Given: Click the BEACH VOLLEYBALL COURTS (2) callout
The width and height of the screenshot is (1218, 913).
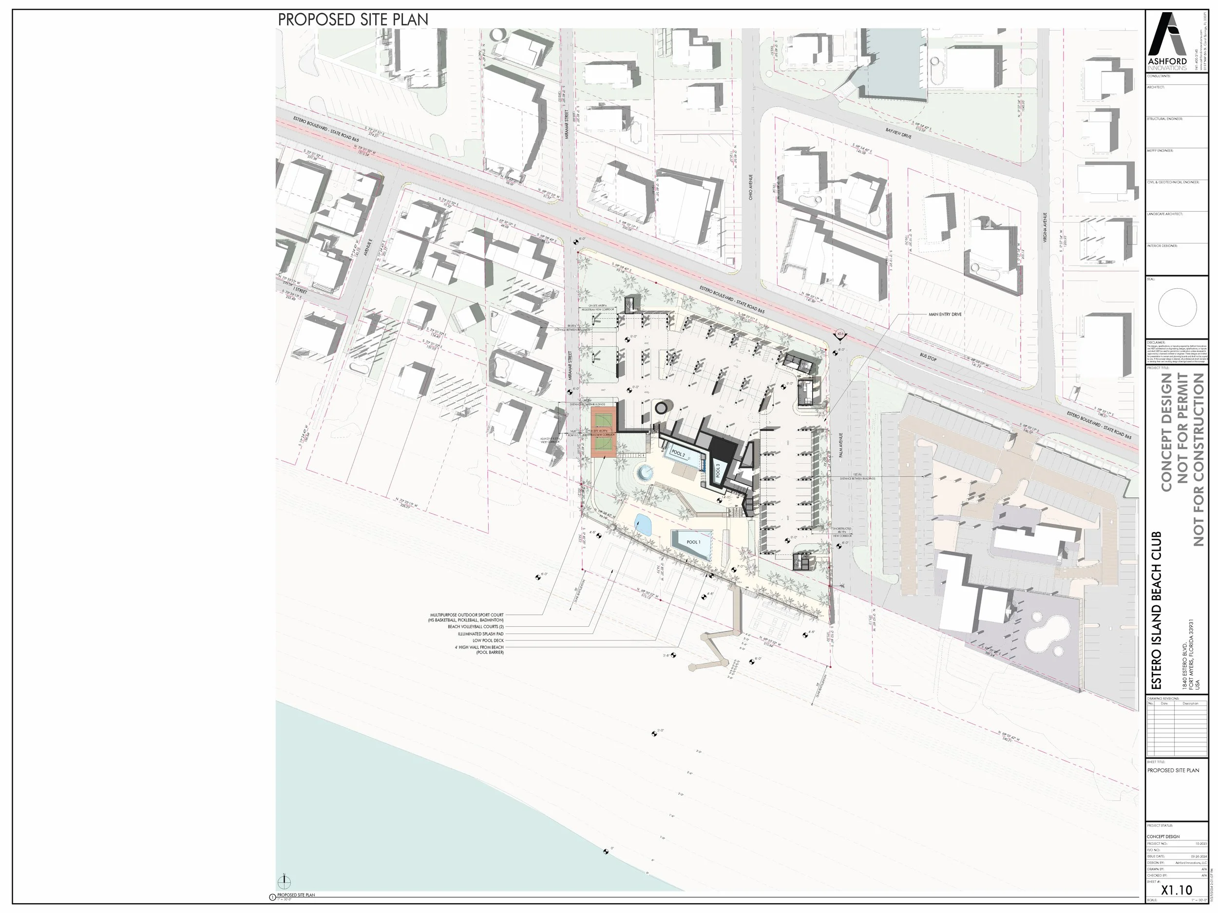Looking at the screenshot, I should click(475, 627).
